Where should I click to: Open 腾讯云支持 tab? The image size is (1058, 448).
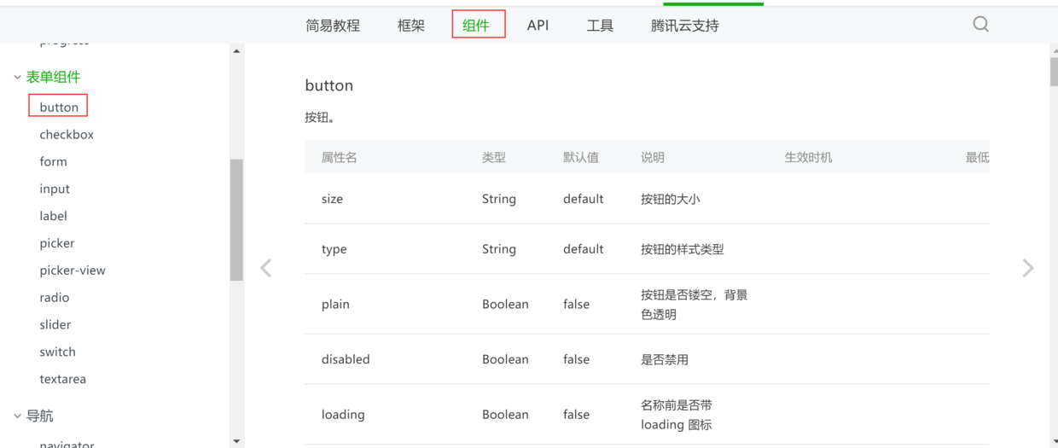(684, 26)
